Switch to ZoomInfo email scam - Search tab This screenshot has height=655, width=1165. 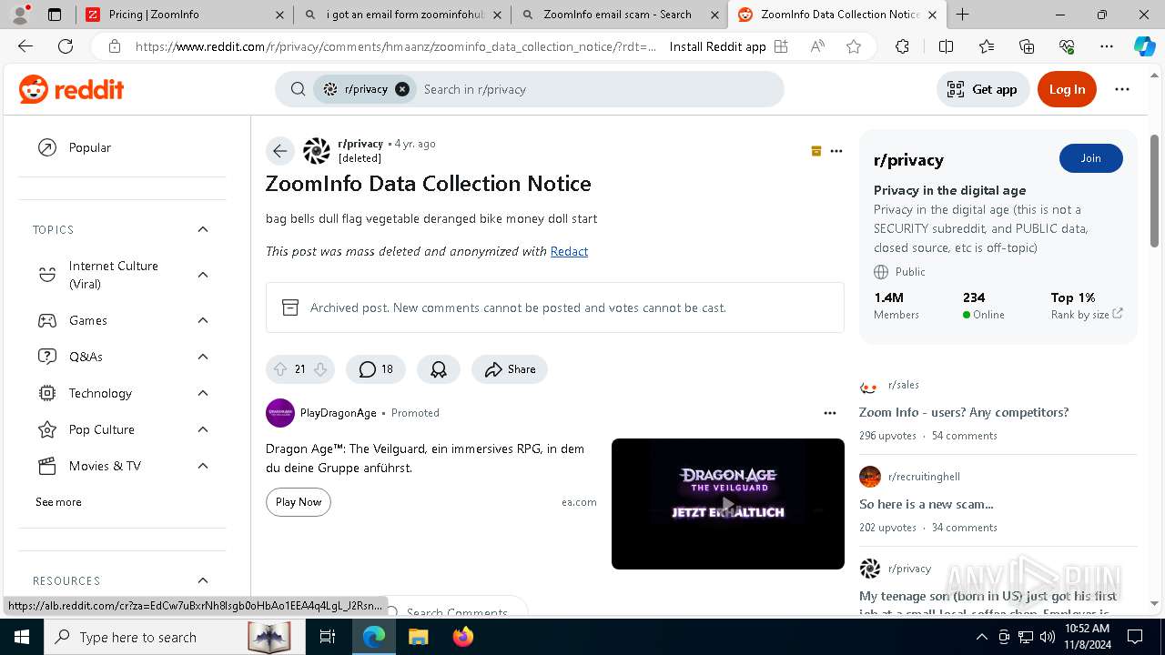pos(619,15)
